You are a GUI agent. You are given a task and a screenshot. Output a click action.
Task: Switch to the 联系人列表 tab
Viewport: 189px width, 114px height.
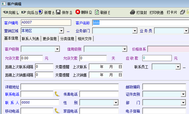(x=31, y=39)
